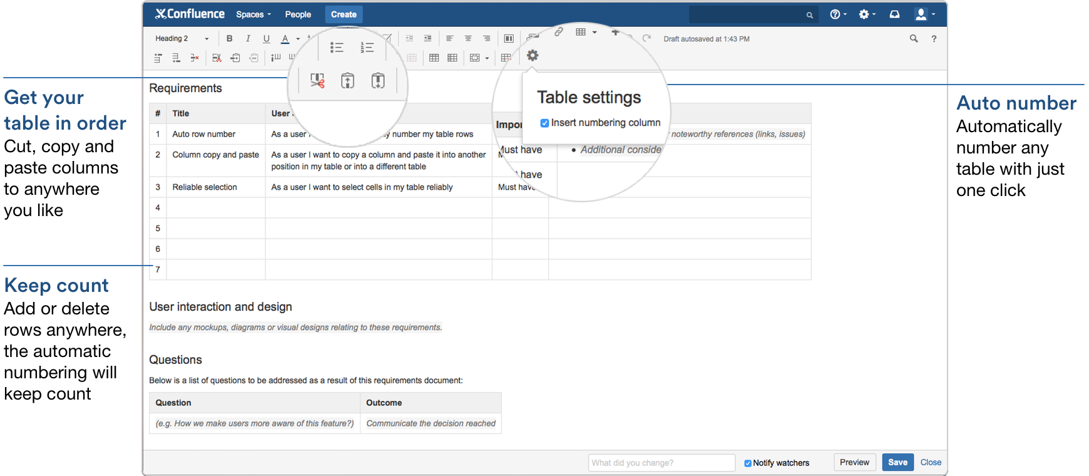This screenshot has height=476, width=1089.
Task: Click the Confluence logo
Action: pos(190,14)
